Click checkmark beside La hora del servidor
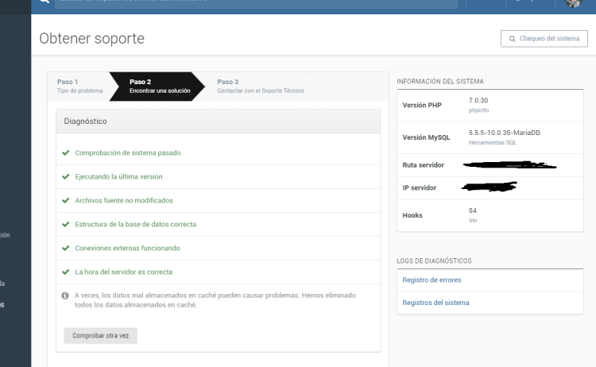The width and height of the screenshot is (596, 367). (x=66, y=272)
